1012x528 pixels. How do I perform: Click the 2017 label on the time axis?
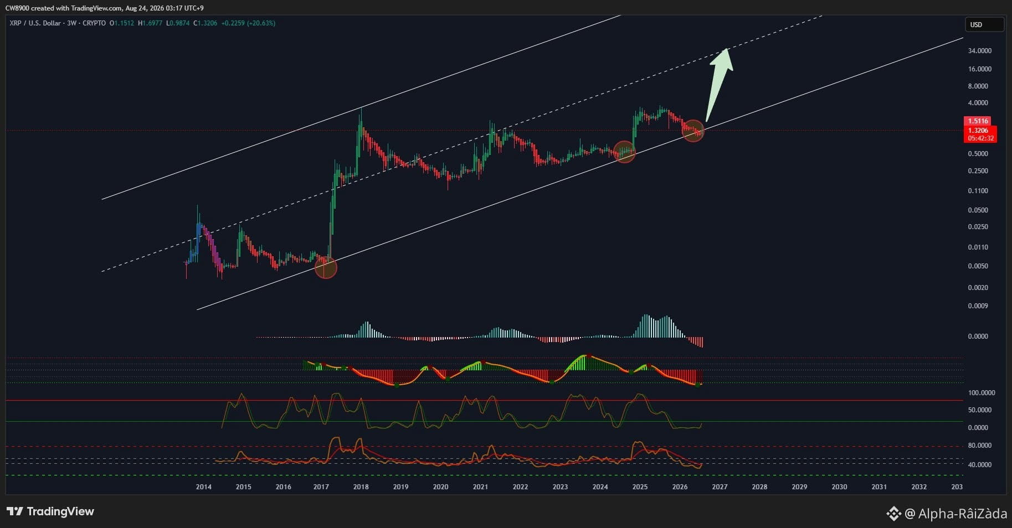coord(321,487)
